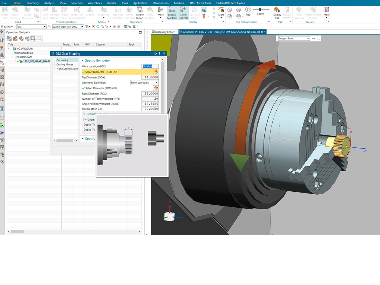Image resolution: width=380 pixels, height=285 pixels.
Task: Collapse the Specify Geometry section
Action: (83, 61)
